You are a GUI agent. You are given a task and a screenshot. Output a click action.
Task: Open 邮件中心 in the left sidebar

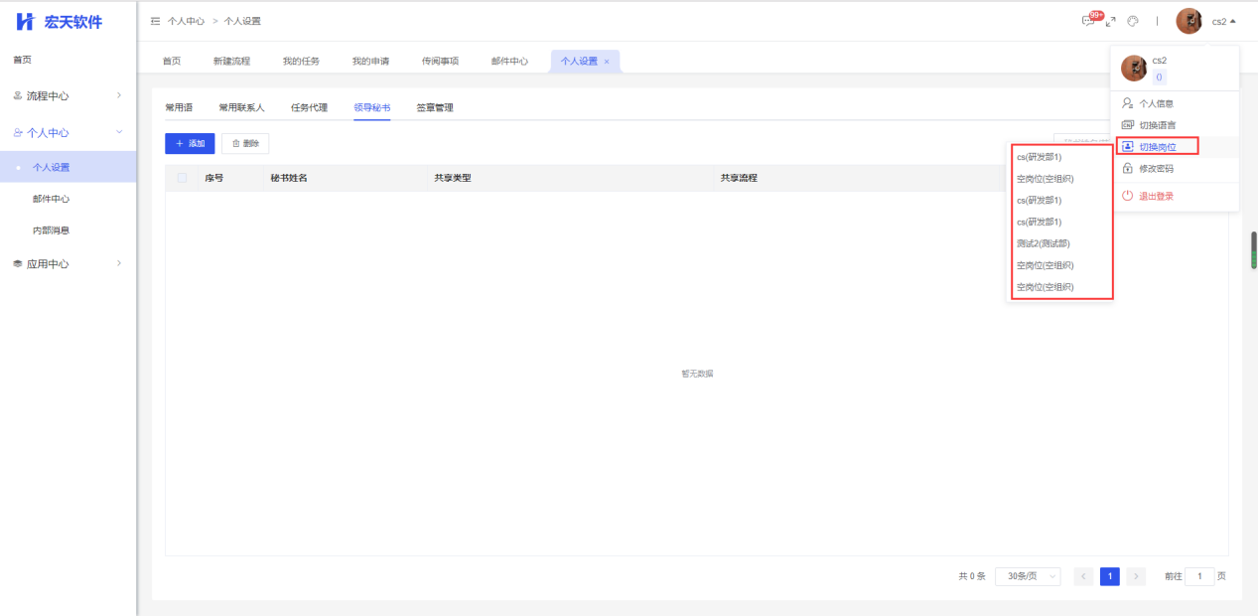(51, 199)
